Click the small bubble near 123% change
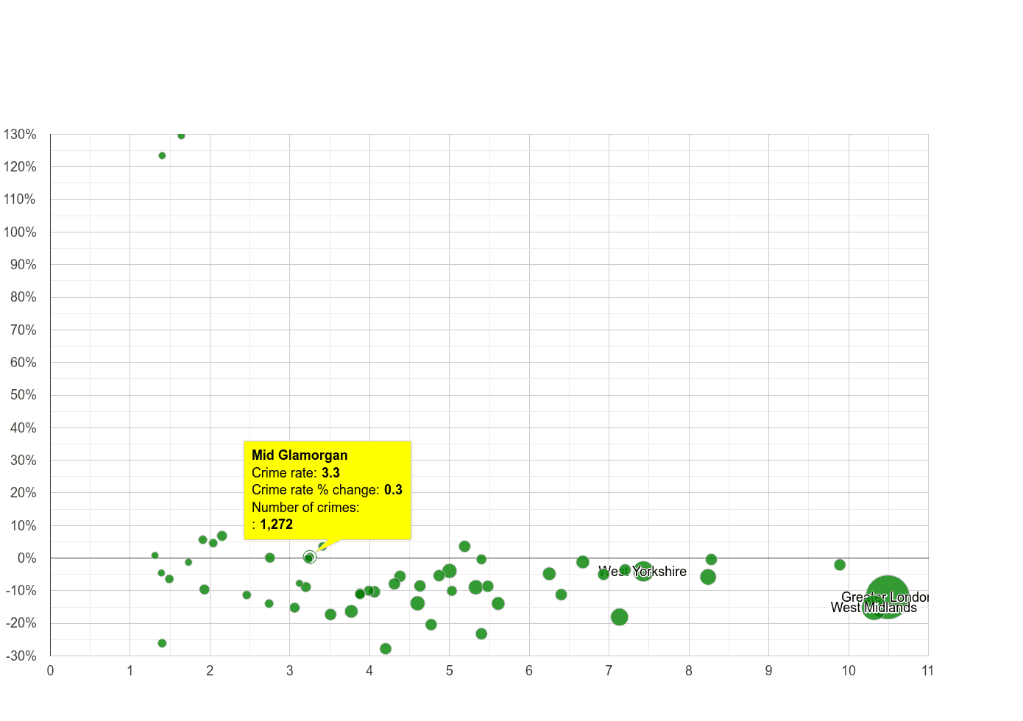The height and width of the screenshot is (721, 1023). [x=162, y=156]
